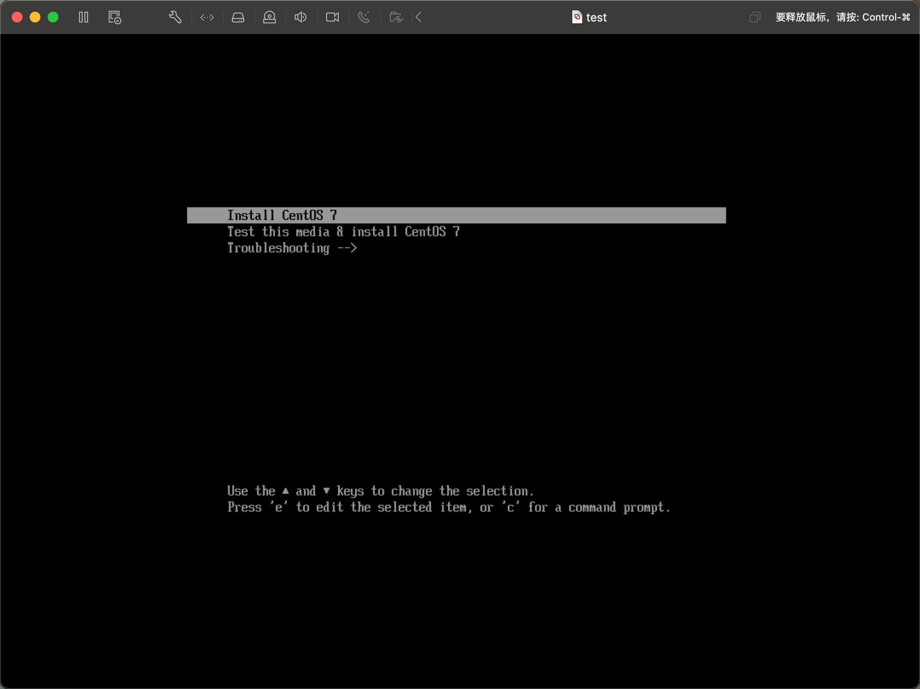Click the test window title text
The width and height of the screenshot is (920, 689).
597,18
